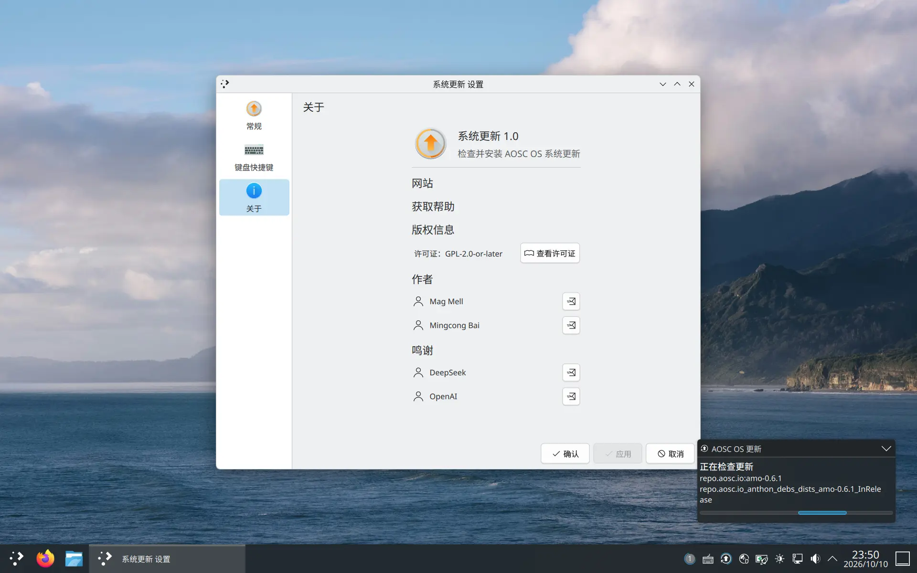Screen dimensions: 917x573
Task: Open the 键盘快捷键 settings page
Action: 254,157
